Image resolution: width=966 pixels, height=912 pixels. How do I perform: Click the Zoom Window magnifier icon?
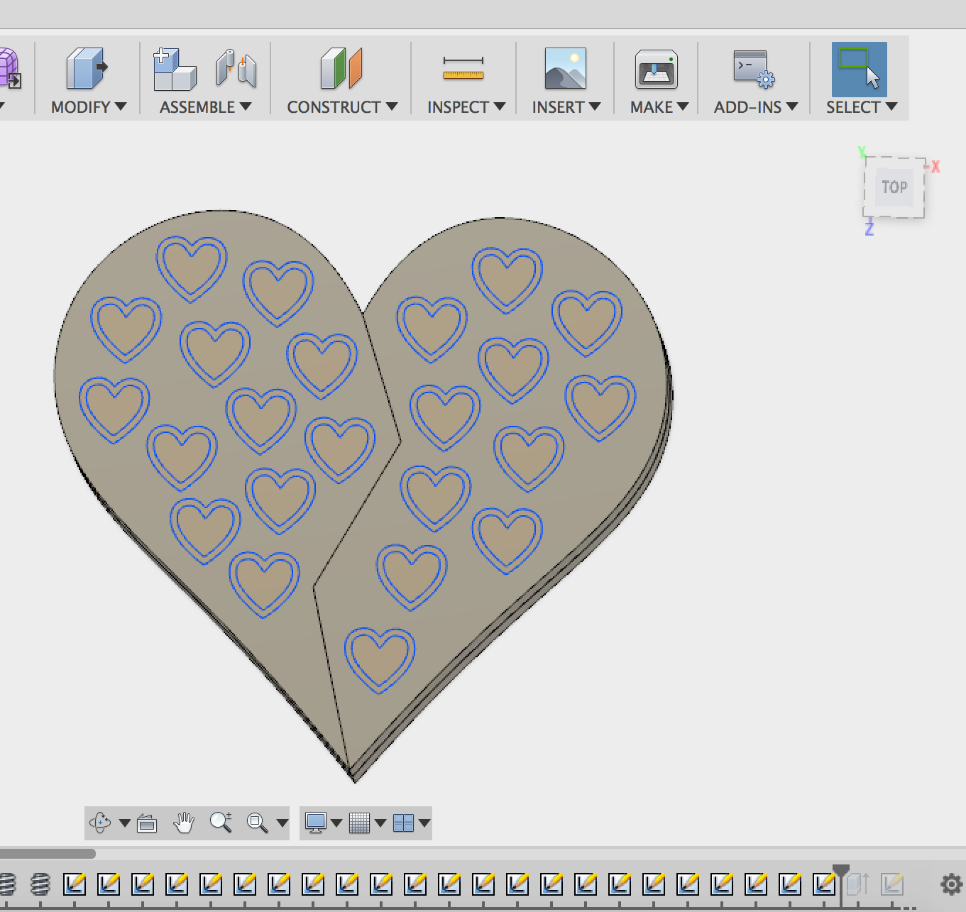(x=257, y=823)
